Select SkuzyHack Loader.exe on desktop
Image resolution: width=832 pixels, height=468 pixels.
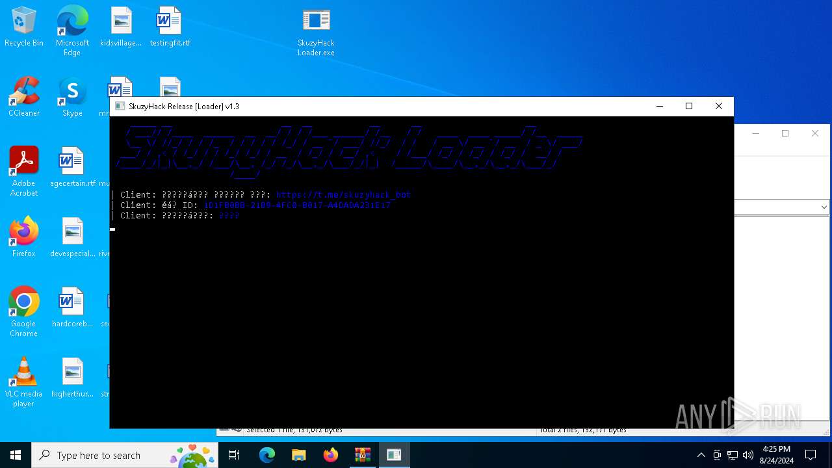click(x=316, y=31)
